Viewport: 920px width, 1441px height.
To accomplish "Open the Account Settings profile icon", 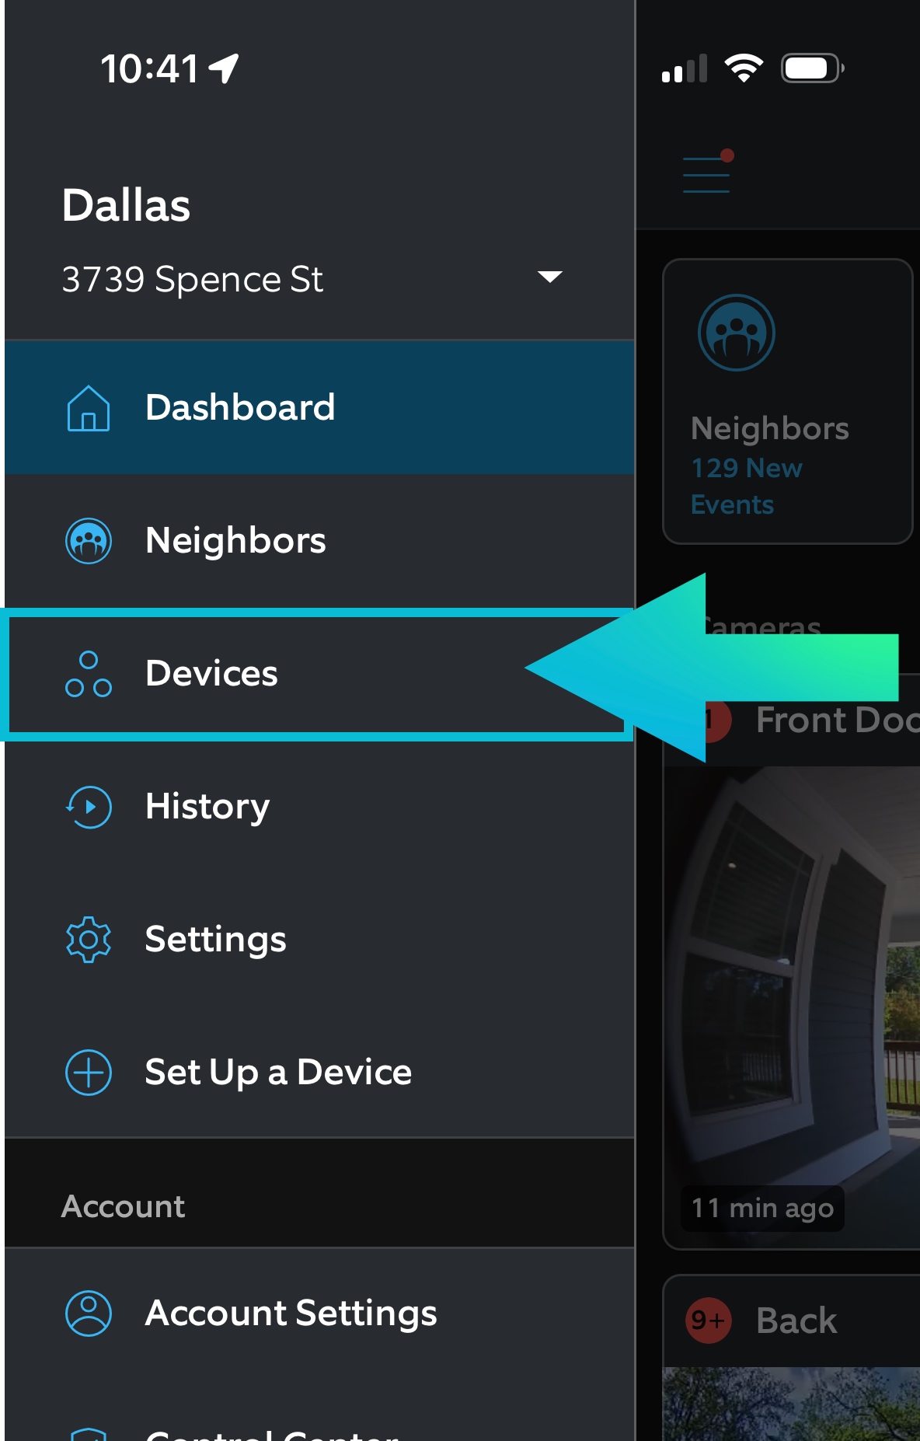I will tap(89, 1314).
